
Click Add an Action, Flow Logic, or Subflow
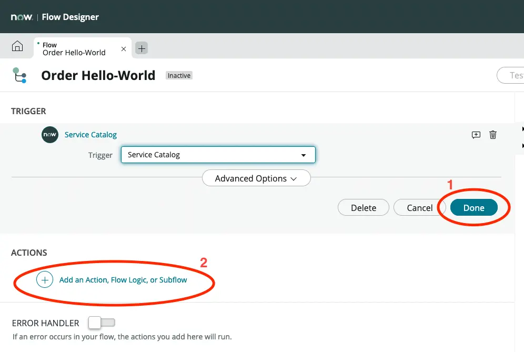(x=123, y=280)
